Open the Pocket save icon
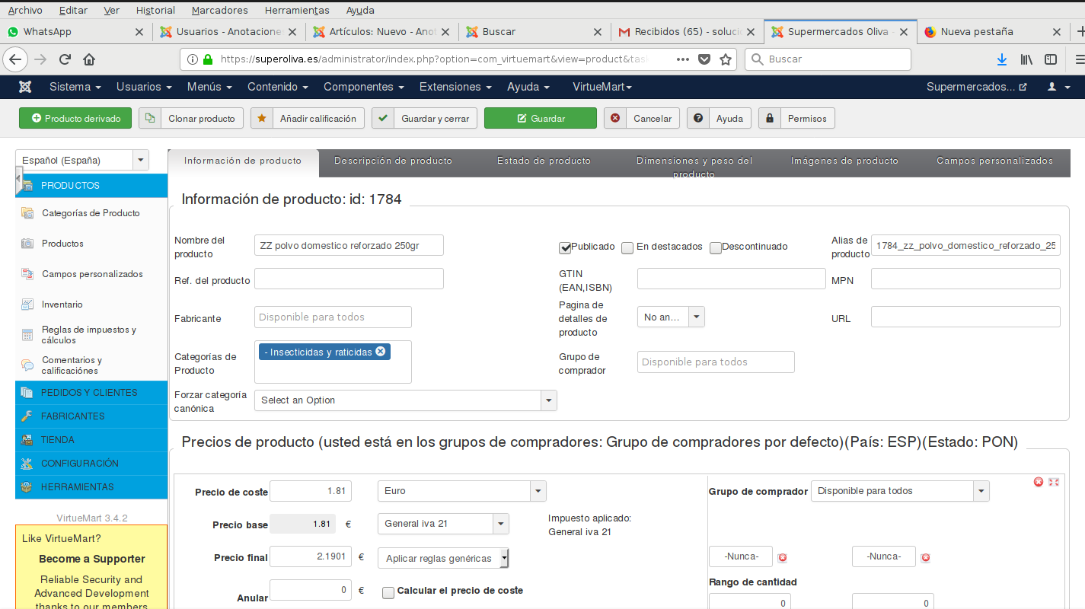 [704, 59]
